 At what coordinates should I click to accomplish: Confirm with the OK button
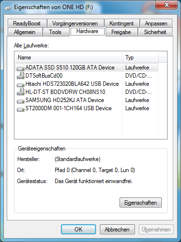click(x=78, y=230)
